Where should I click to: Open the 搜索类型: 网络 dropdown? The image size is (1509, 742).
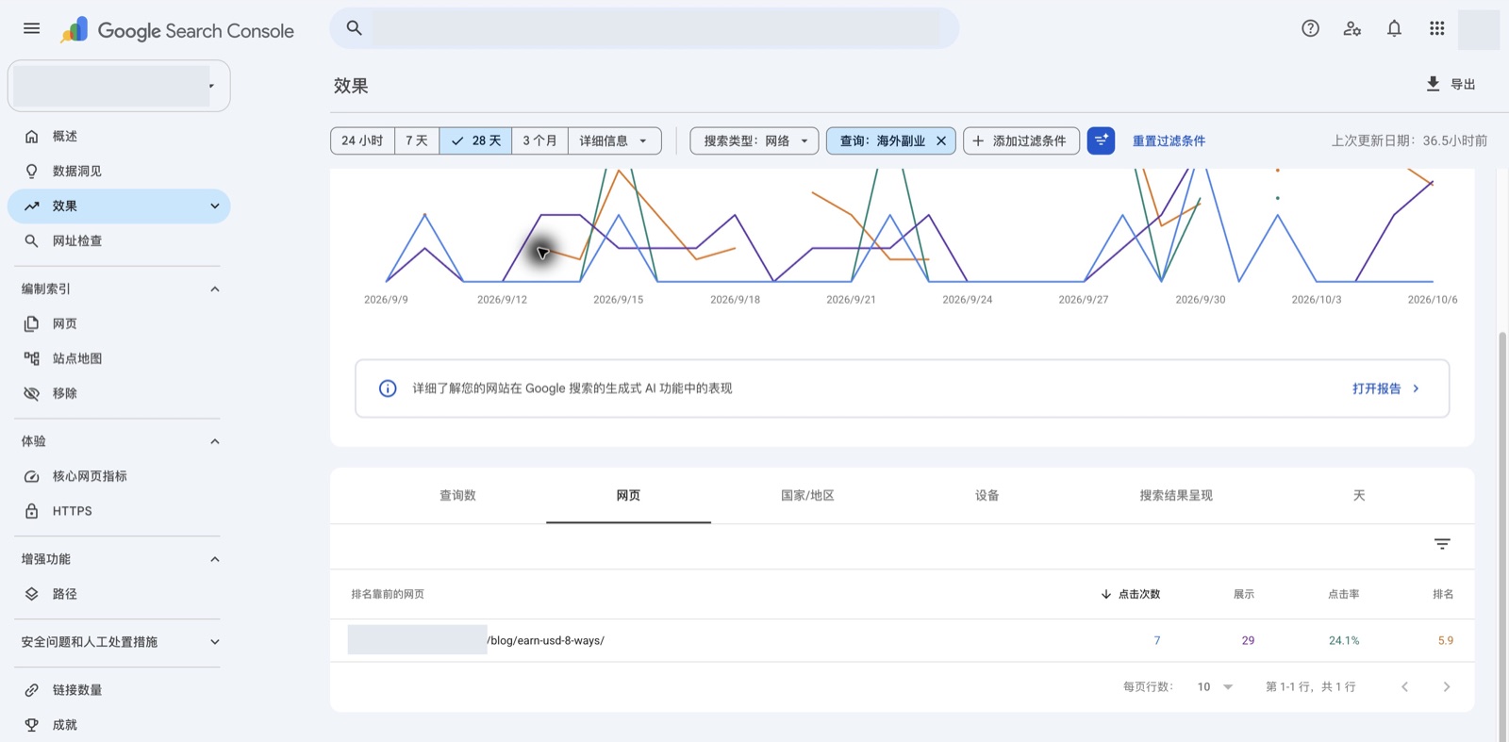click(x=754, y=140)
